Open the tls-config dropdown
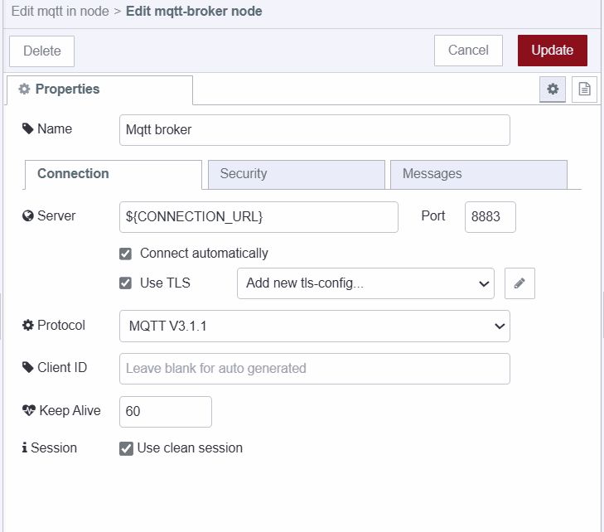The width and height of the screenshot is (604, 532). (365, 283)
